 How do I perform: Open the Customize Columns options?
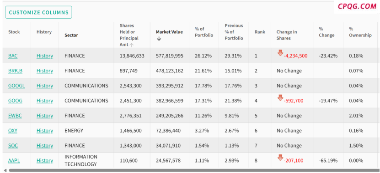(x=39, y=12)
